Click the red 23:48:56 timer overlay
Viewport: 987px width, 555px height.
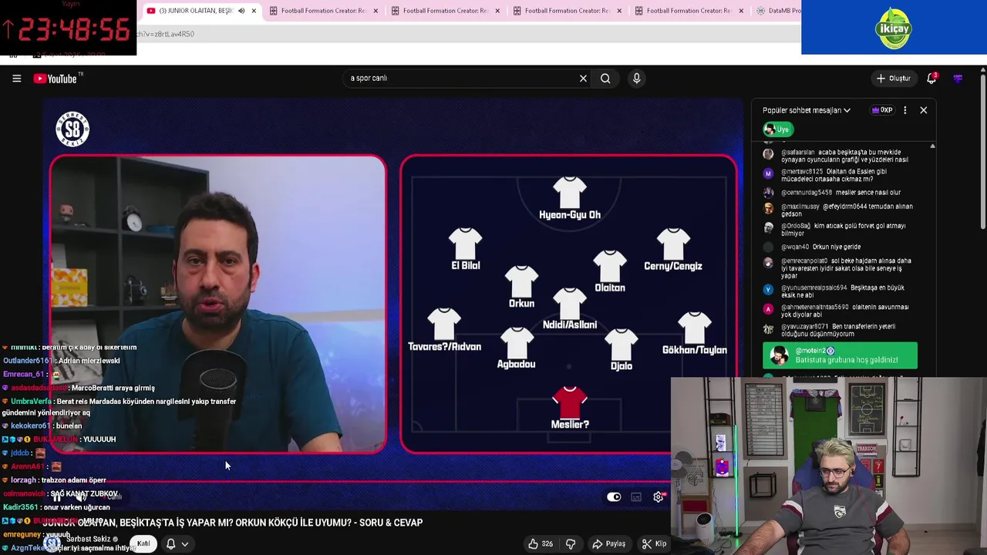tap(68, 29)
